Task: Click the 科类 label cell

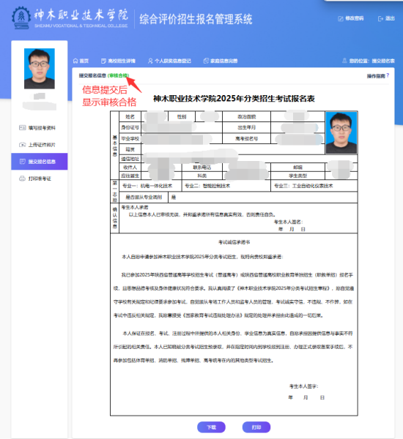Action: [202, 176]
